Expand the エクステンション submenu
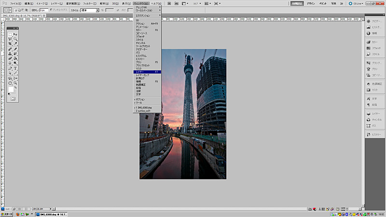 [147, 15]
